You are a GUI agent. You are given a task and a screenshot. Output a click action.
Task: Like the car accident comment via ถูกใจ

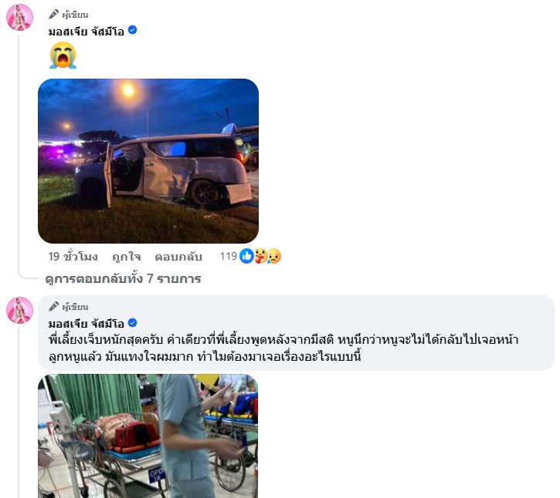(127, 257)
